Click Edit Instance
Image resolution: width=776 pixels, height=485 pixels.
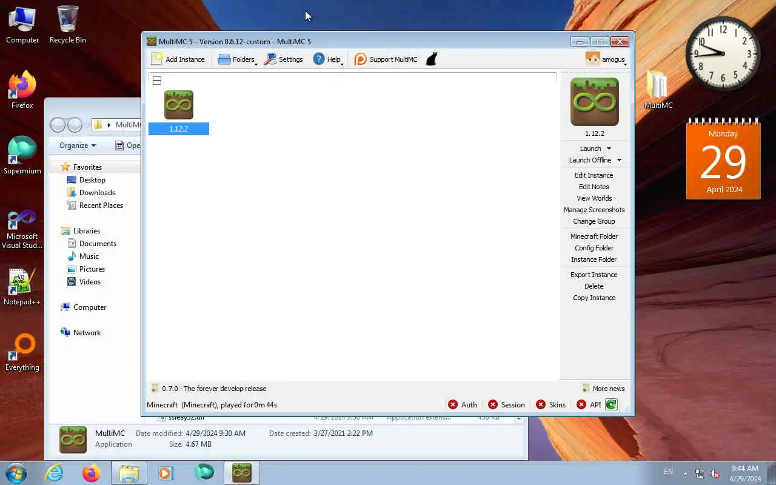coord(594,175)
